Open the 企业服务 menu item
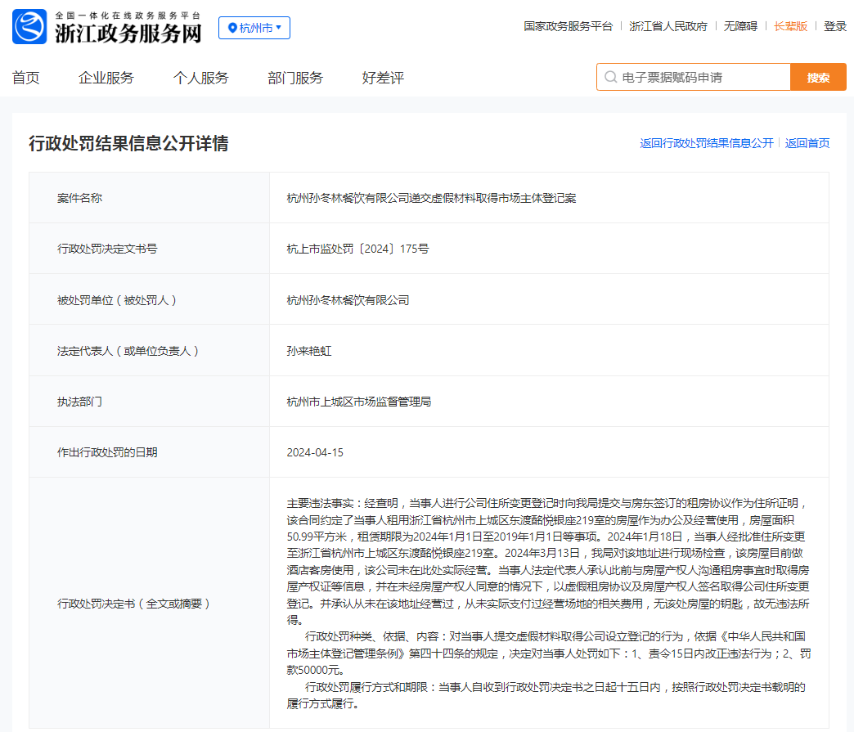Screen dimensions: 854x732 click(106, 78)
